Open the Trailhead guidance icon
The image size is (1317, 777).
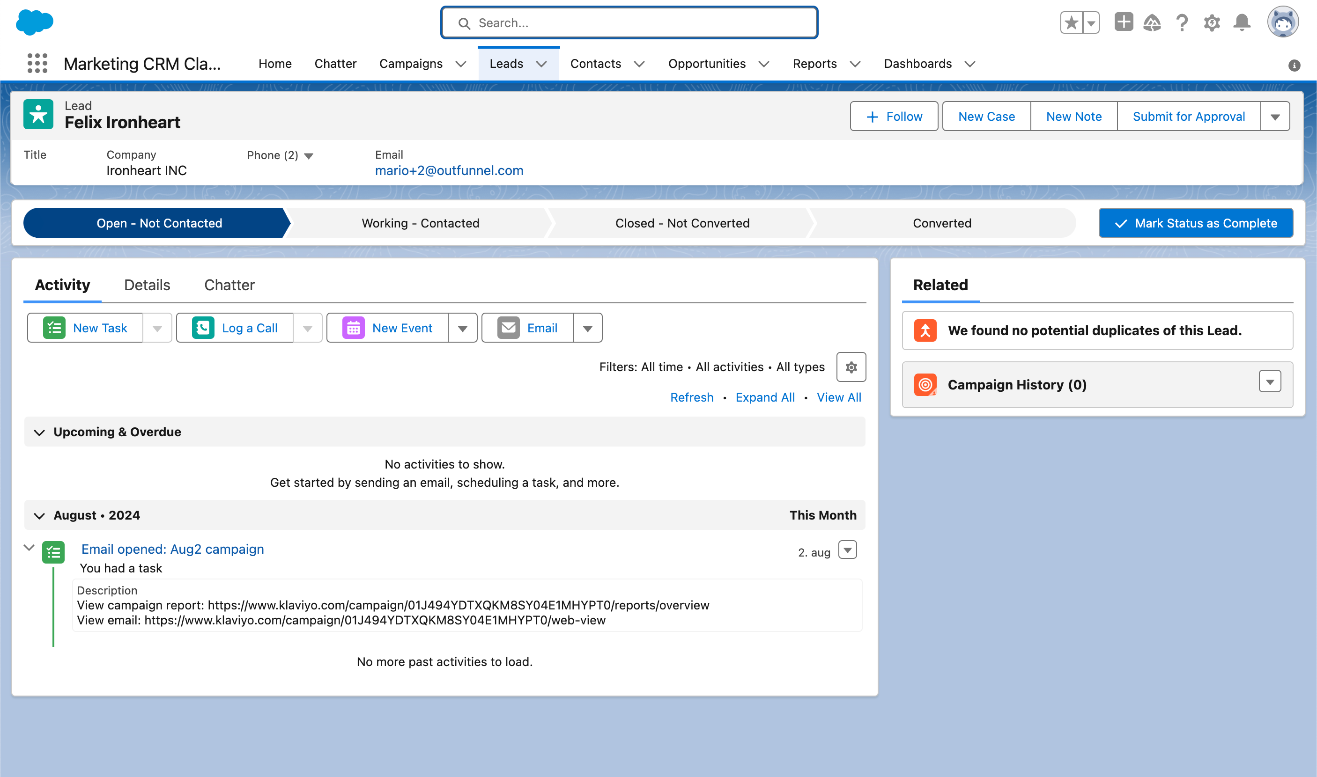(x=1152, y=22)
